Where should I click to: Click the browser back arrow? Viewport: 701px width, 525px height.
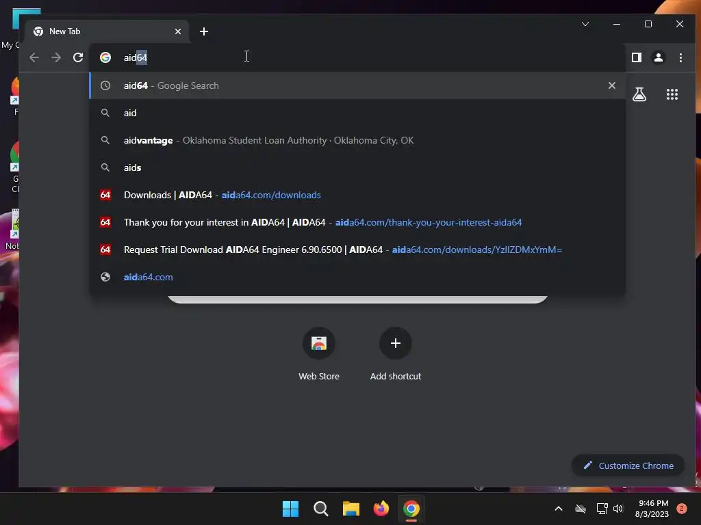(34, 57)
